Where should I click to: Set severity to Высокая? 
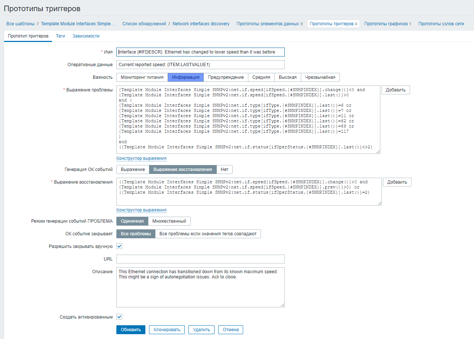click(288, 77)
